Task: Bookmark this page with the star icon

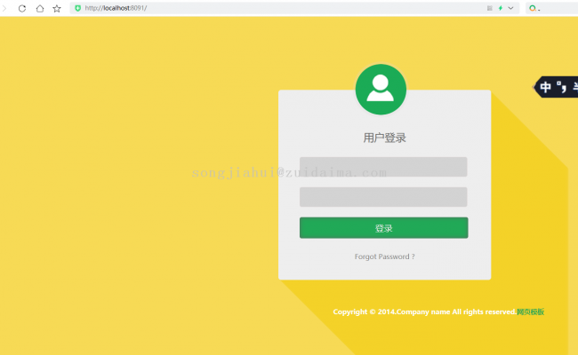Action: coord(57,8)
